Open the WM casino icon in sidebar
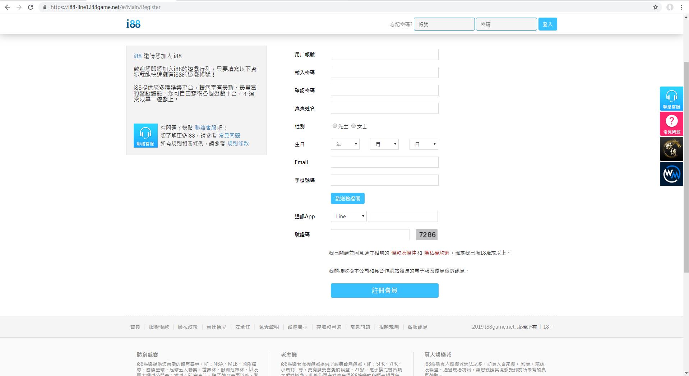689x376 pixels. [671, 174]
